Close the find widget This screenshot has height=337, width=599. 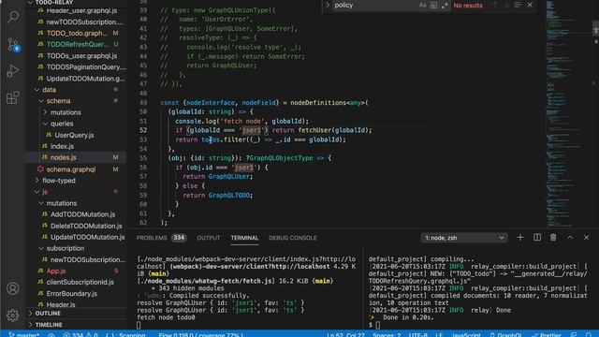coord(530,5)
